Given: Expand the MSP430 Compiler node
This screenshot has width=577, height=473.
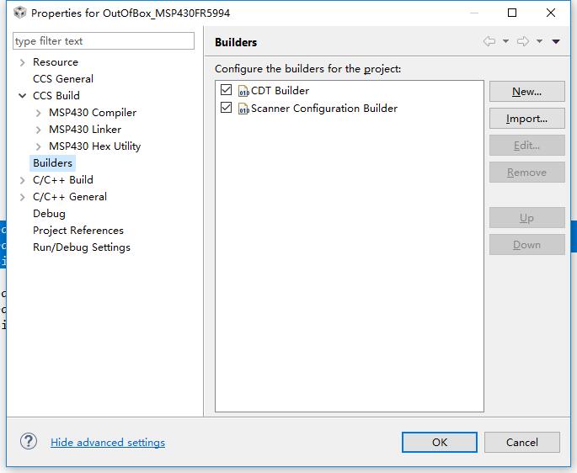Looking at the screenshot, I should click(39, 113).
